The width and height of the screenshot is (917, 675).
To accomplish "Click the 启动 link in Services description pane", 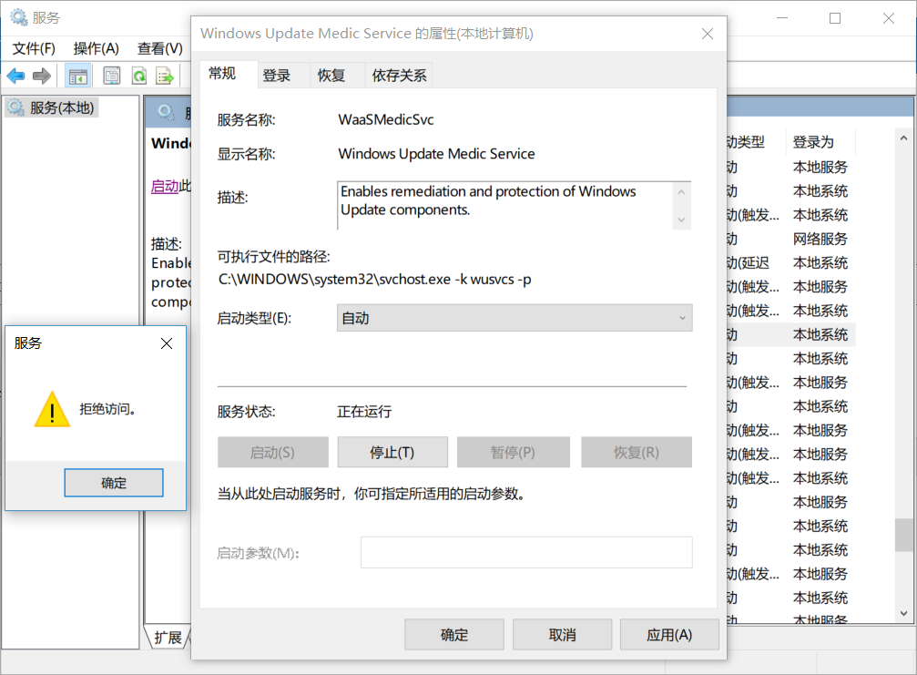I will [x=165, y=187].
